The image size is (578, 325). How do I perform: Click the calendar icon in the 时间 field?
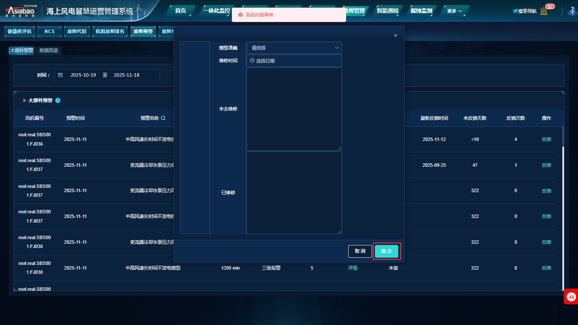click(x=61, y=75)
